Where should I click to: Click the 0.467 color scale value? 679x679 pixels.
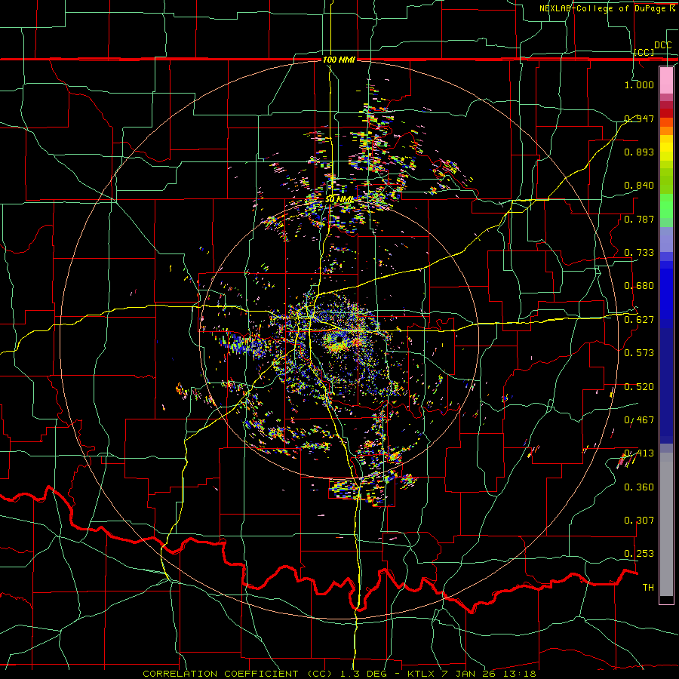(639, 420)
